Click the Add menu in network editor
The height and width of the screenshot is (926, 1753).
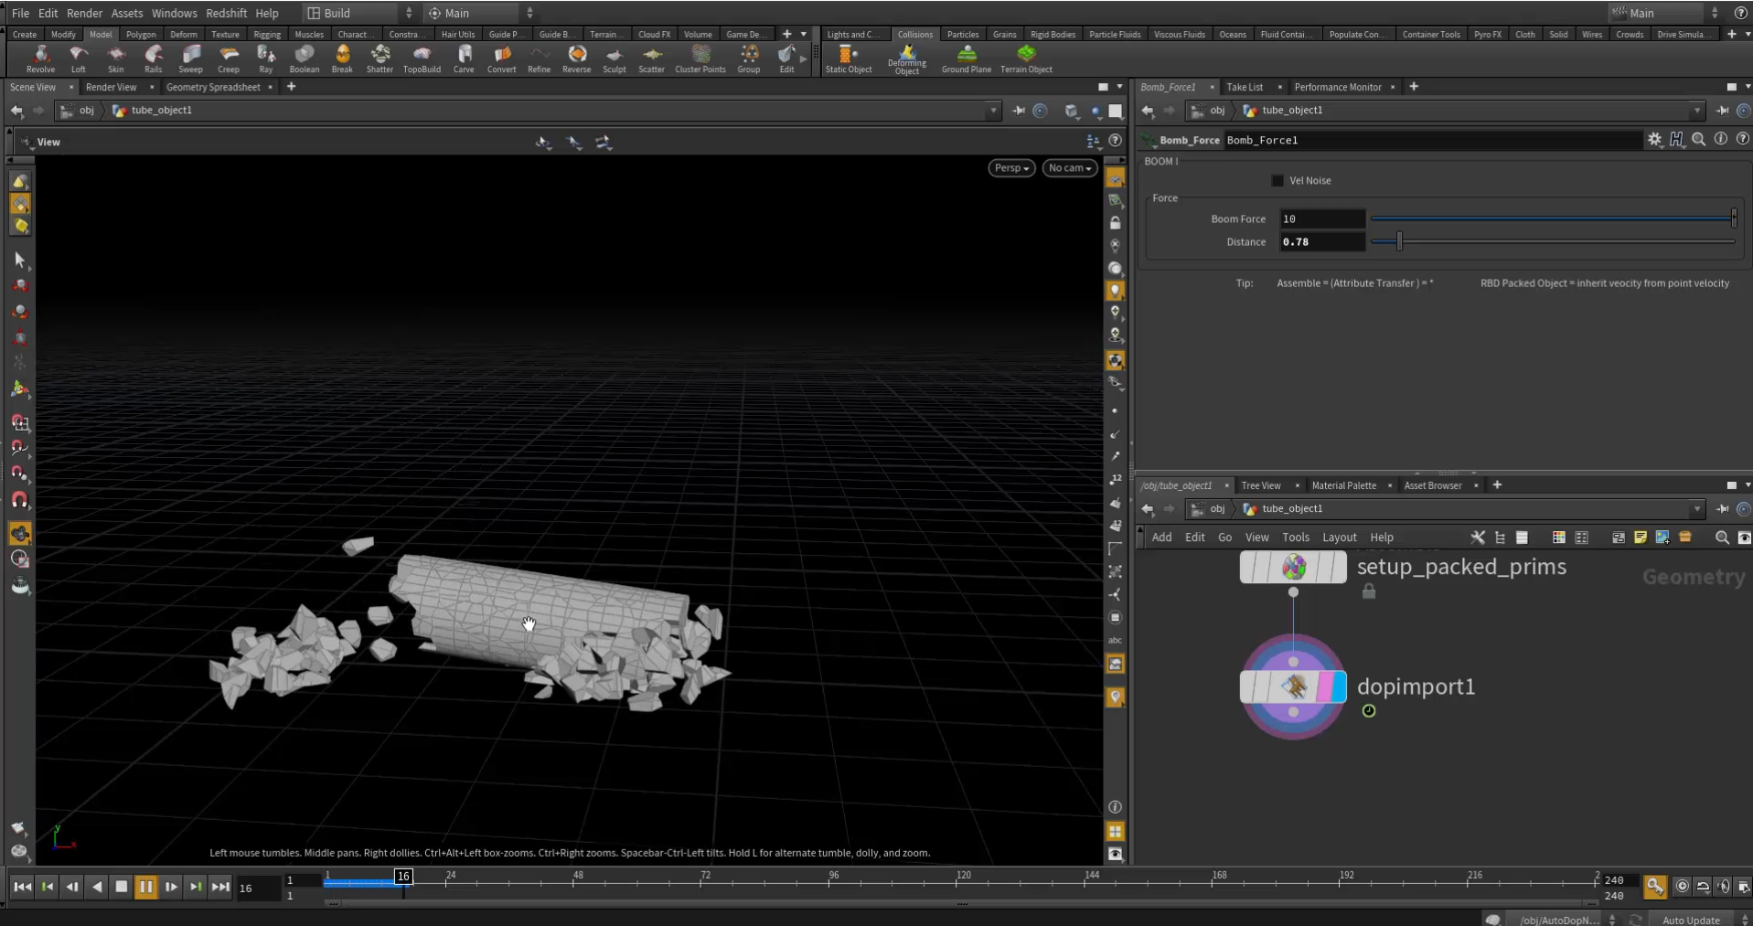click(x=1161, y=538)
